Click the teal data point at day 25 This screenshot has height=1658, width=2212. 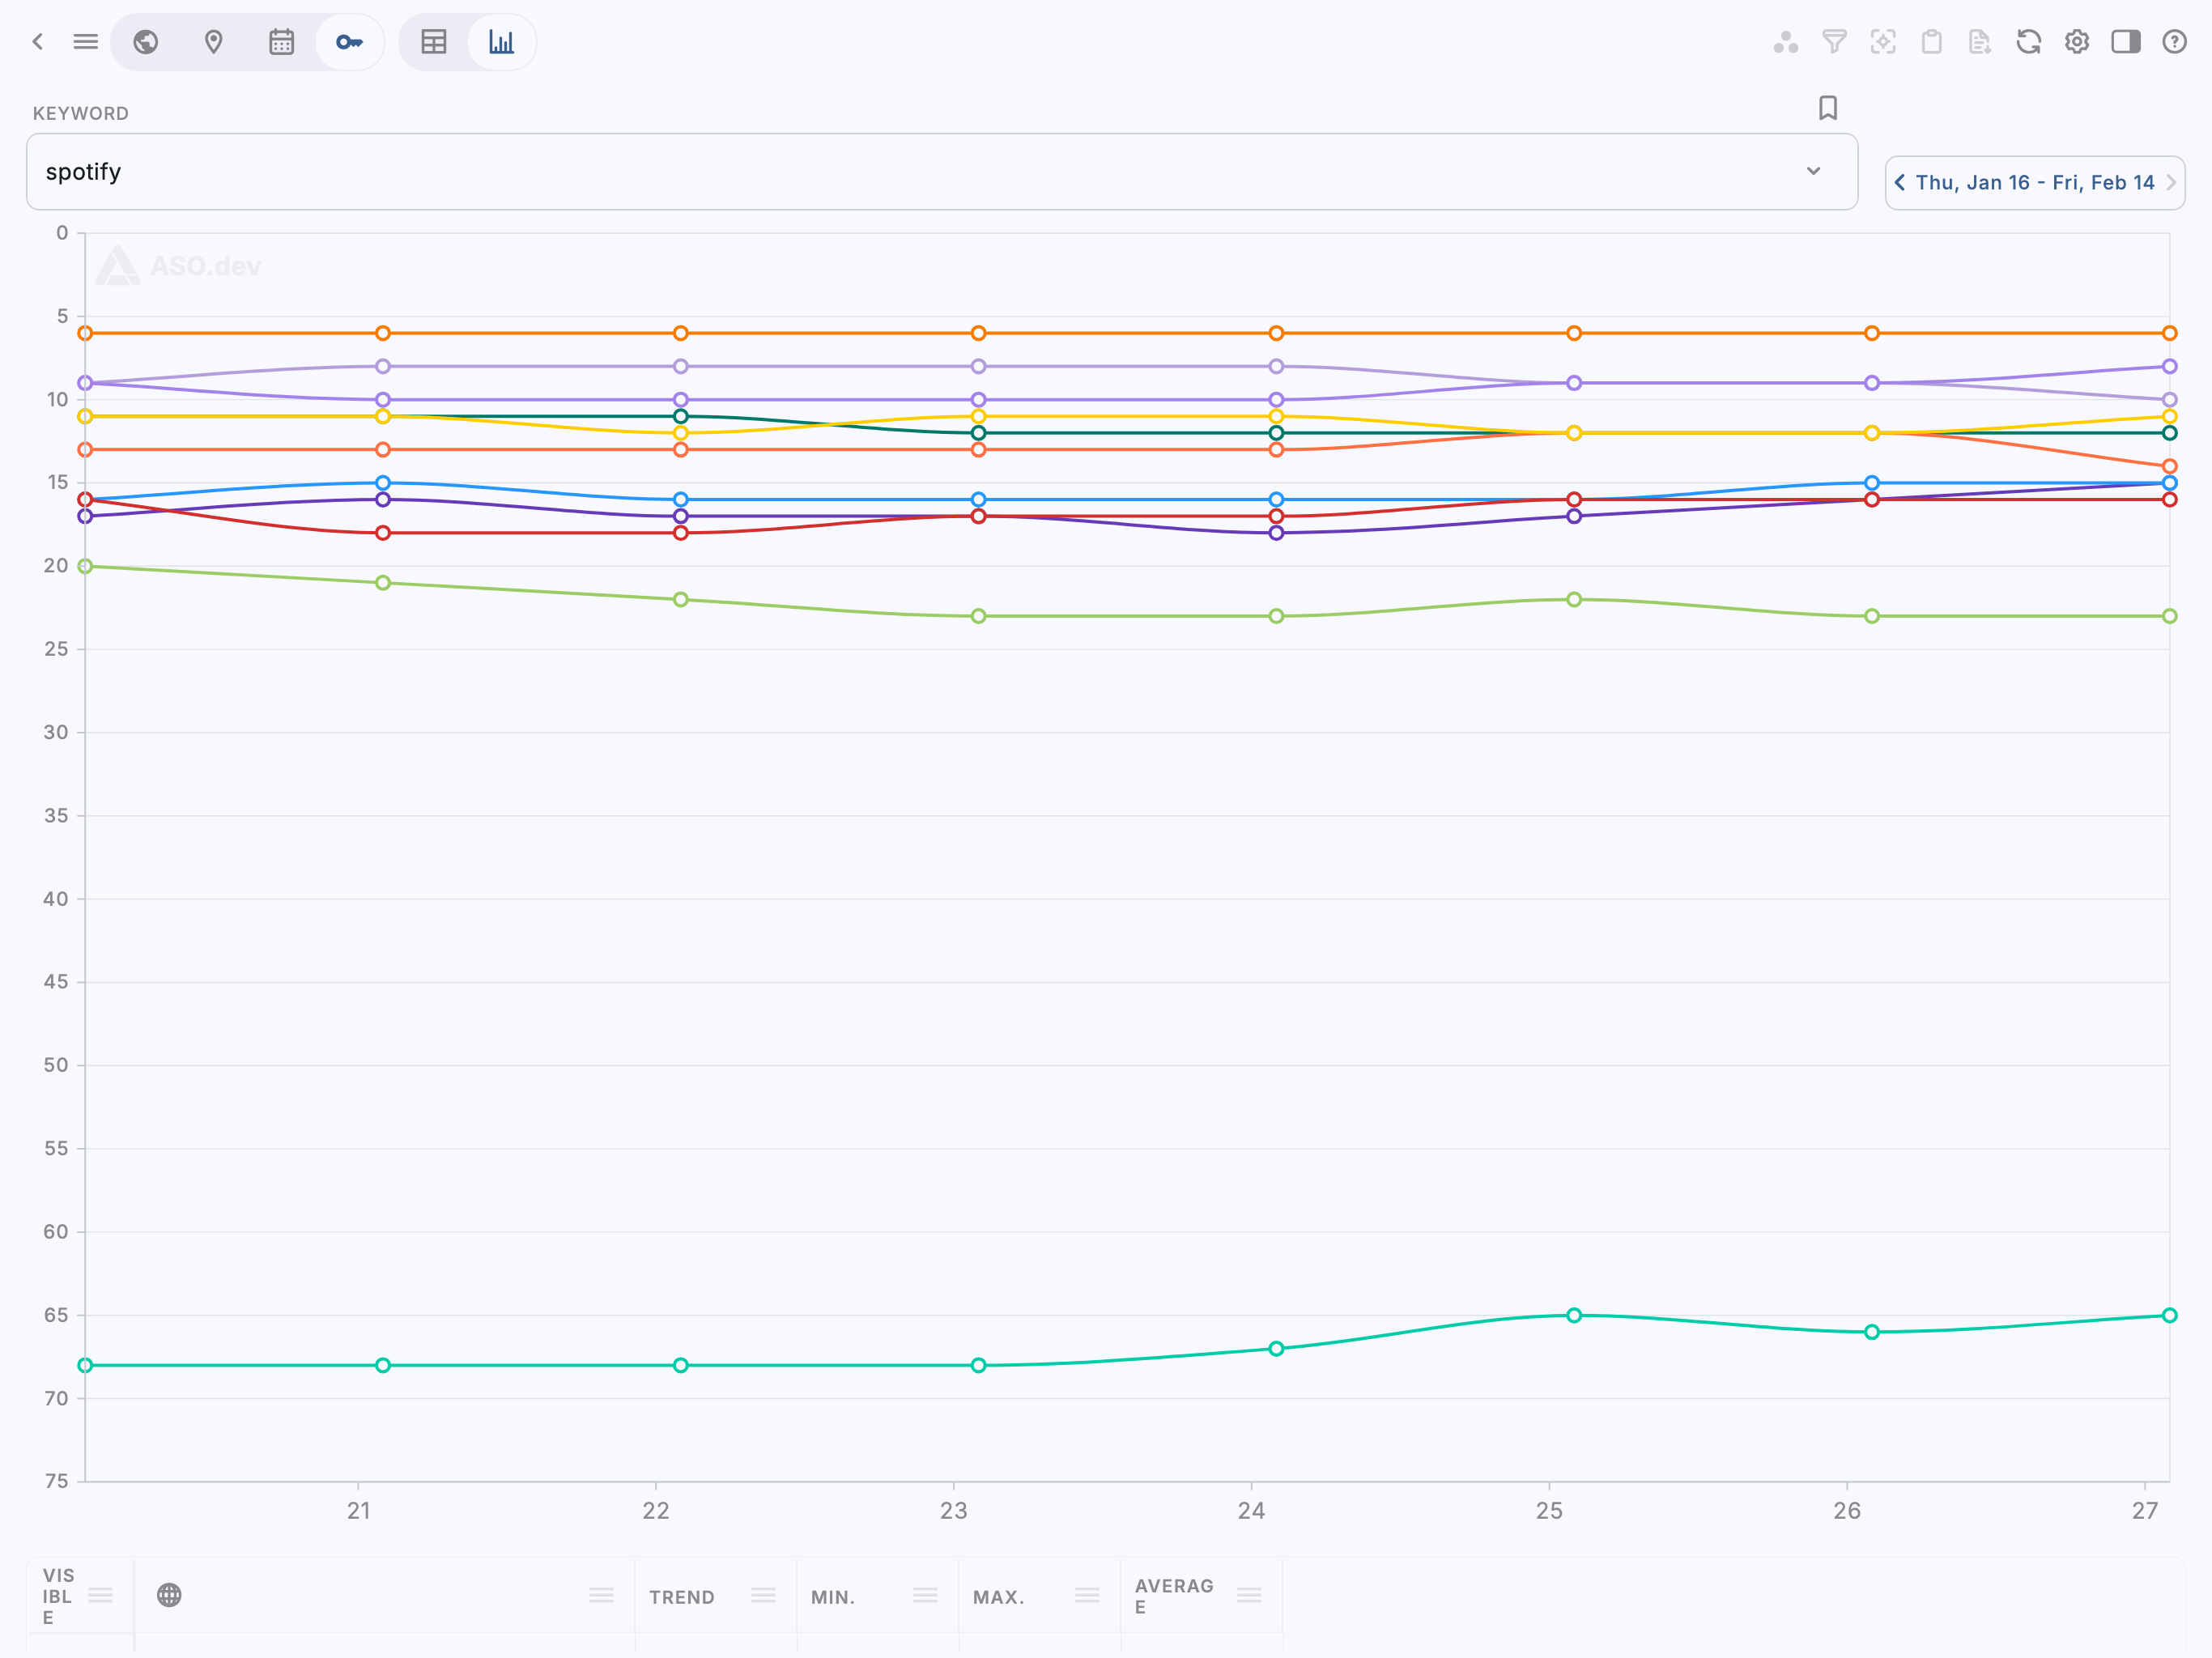tap(1574, 1315)
